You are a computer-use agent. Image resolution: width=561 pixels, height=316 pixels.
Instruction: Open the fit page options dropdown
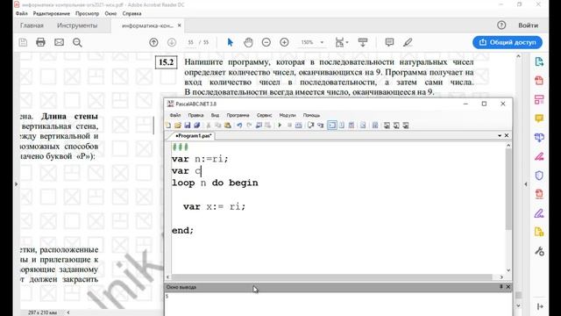coord(341,42)
